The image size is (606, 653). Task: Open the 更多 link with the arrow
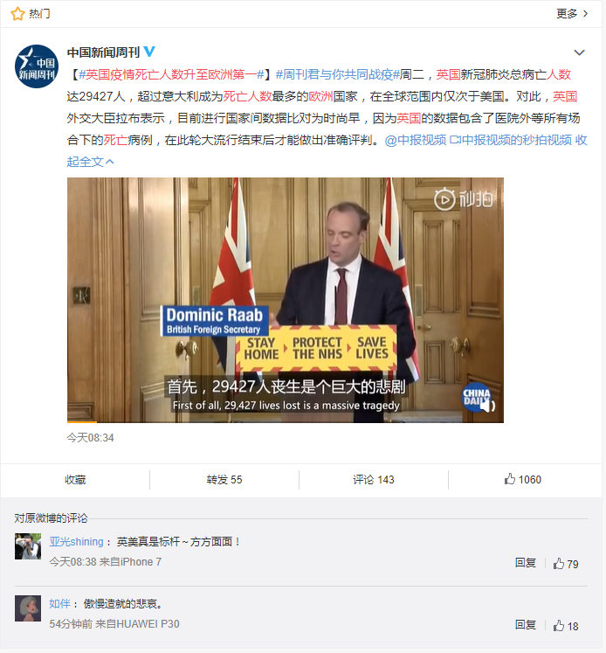pyautogui.click(x=572, y=14)
